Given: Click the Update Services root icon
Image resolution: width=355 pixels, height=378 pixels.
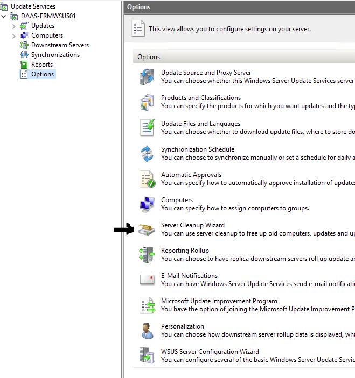Looking at the screenshot, I should [4, 6].
